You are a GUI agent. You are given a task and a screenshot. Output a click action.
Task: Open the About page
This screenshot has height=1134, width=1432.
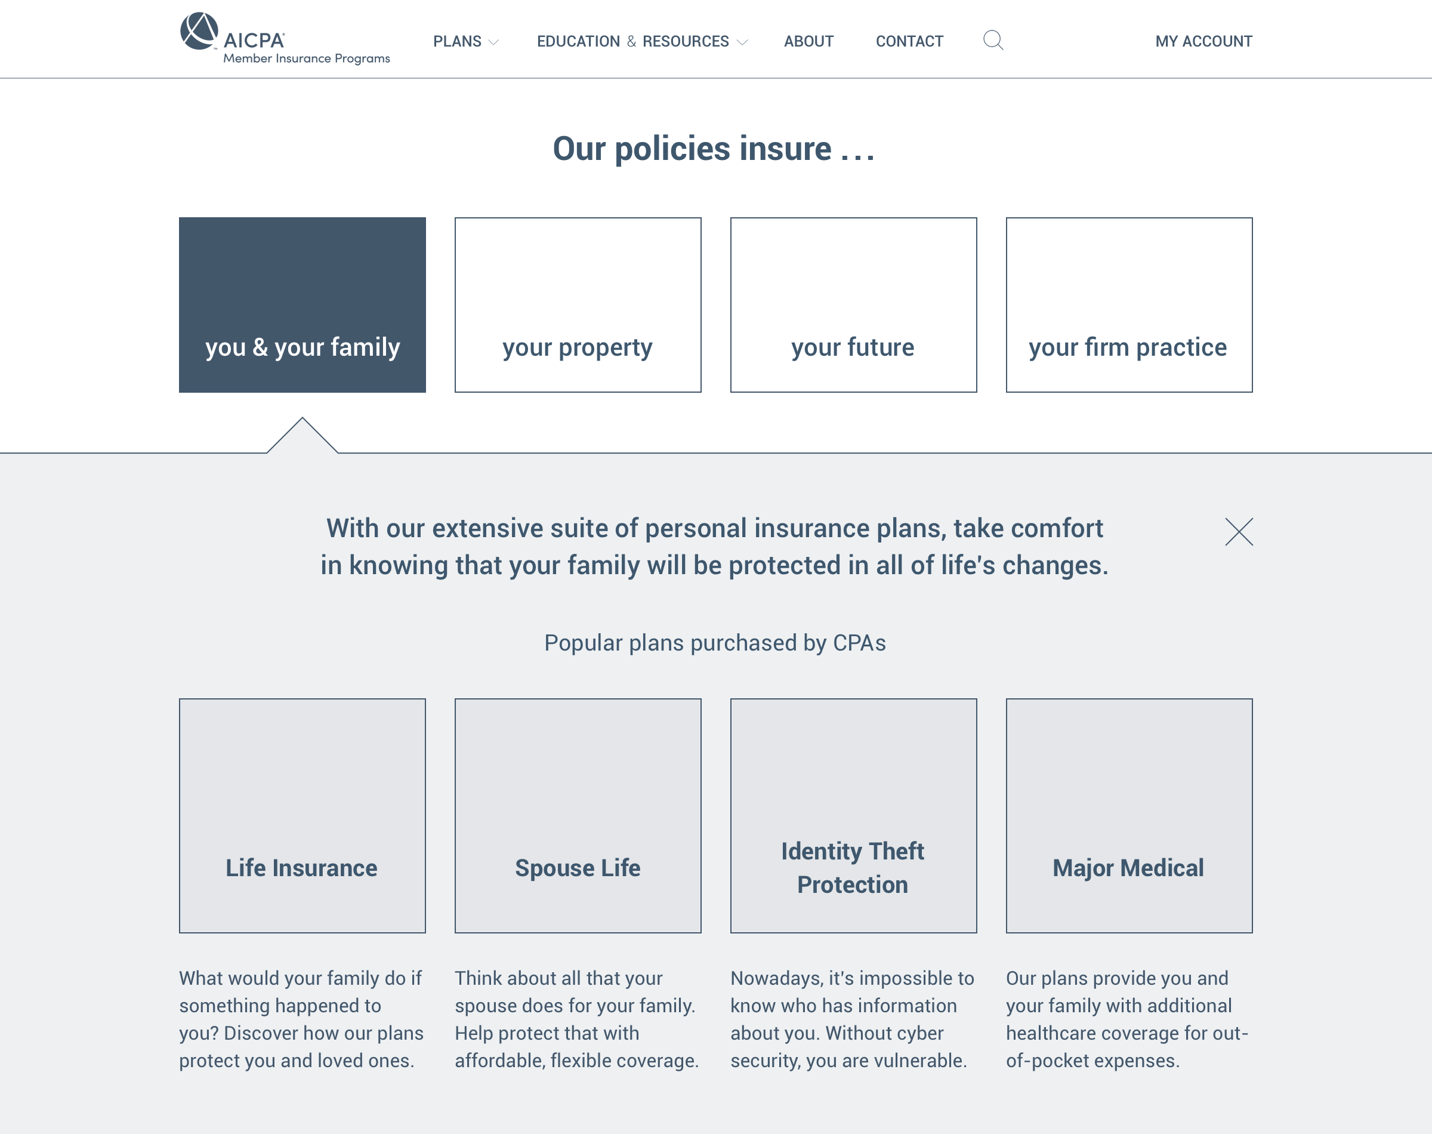tap(808, 41)
